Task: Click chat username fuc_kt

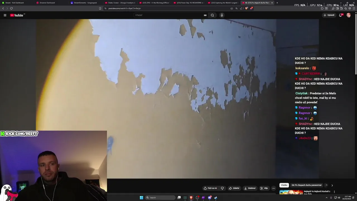Action: click(x=303, y=119)
